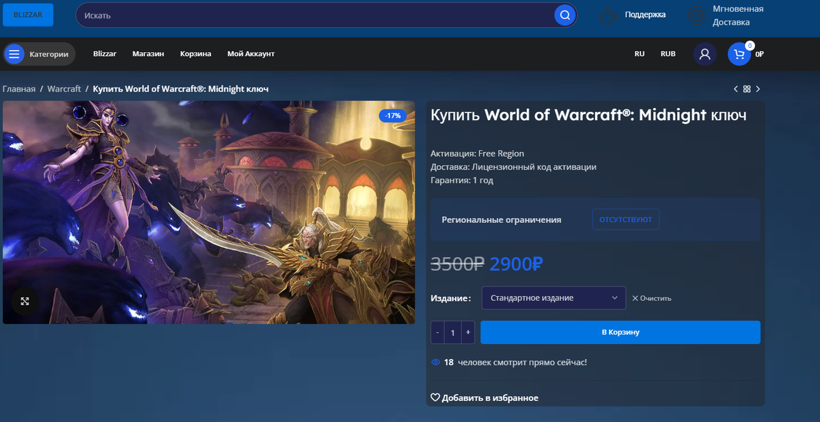Screen dimensions: 820x422
Task: Go to next product arrow
Action: pyautogui.click(x=758, y=89)
